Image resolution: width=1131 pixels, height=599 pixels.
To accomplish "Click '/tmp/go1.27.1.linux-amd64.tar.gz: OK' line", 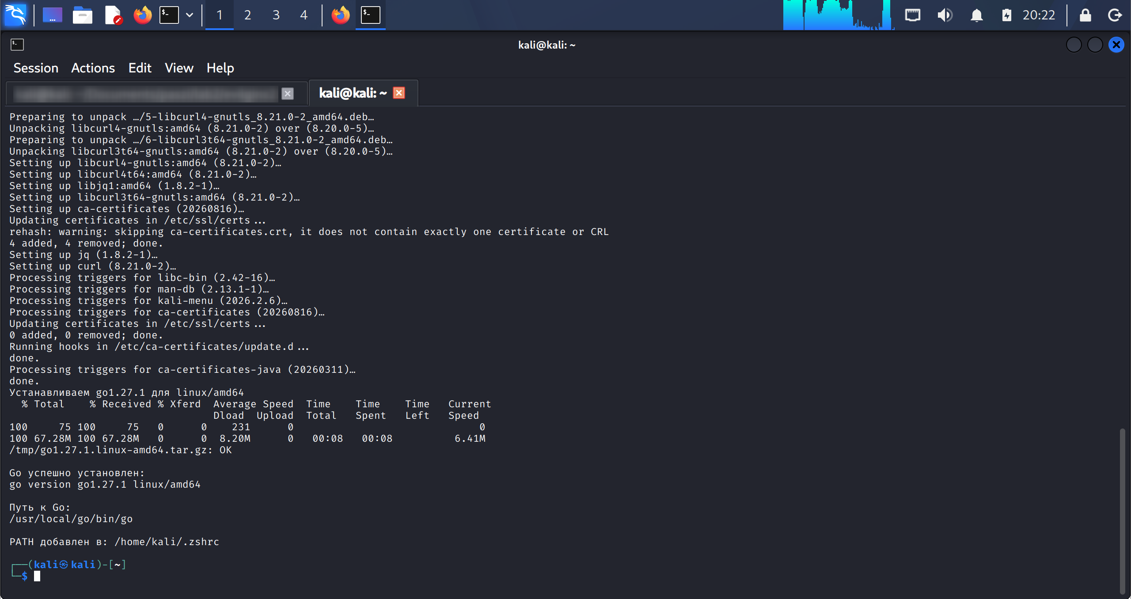I will click(121, 450).
